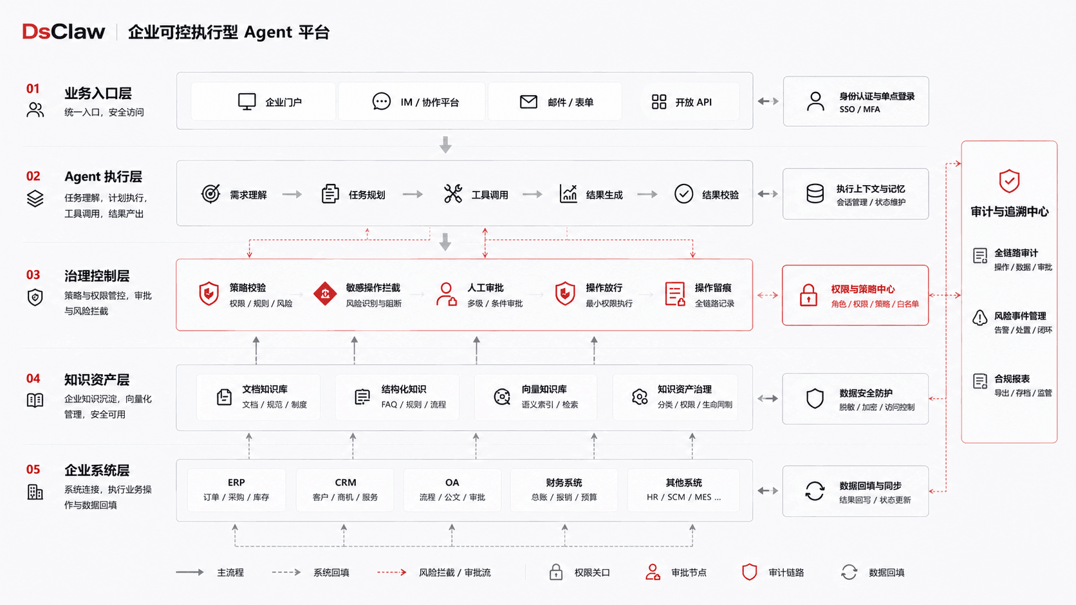Viewport: 1076px width, 605px height.
Task: Click the 企业门户 monitor icon
Action: click(246, 102)
